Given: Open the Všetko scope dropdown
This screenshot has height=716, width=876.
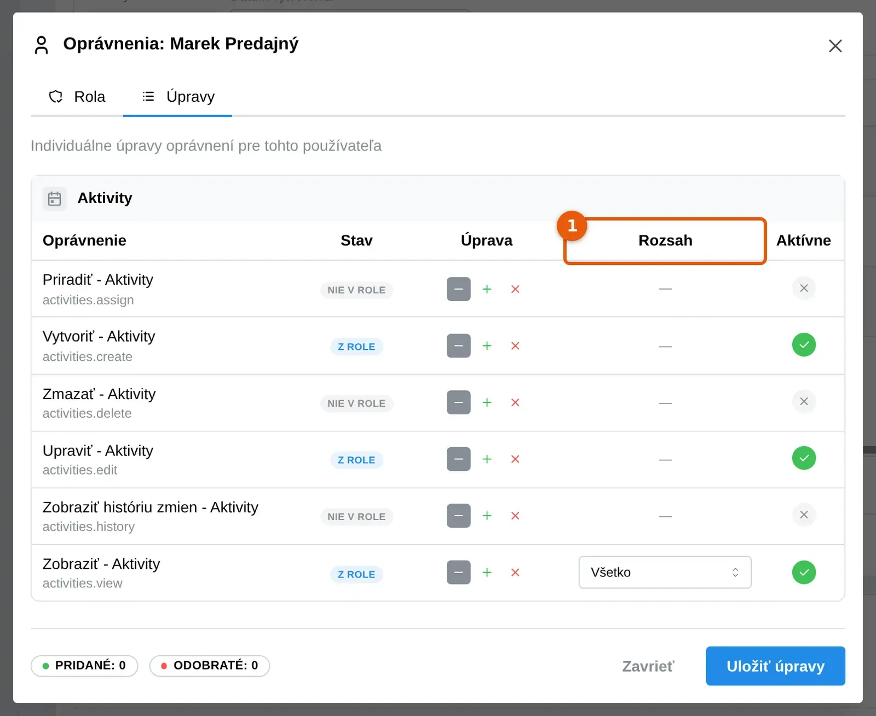Looking at the screenshot, I should coord(665,573).
